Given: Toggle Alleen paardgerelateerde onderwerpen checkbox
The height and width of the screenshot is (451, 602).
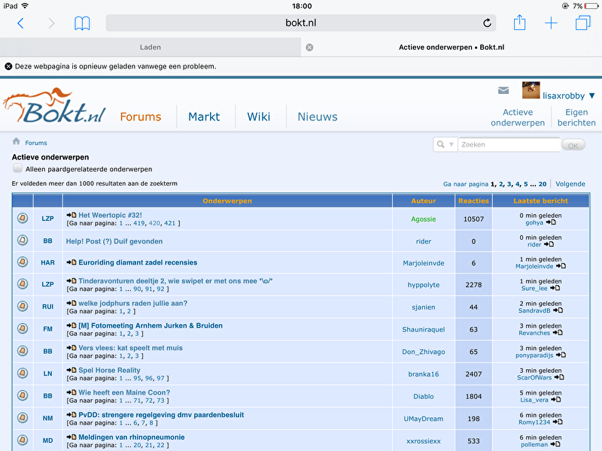Looking at the screenshot, I should click(x=17, y=168).
